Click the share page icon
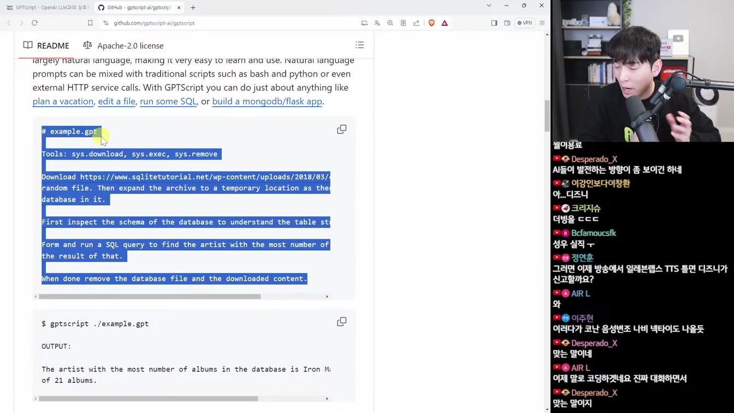 (416, 23)
